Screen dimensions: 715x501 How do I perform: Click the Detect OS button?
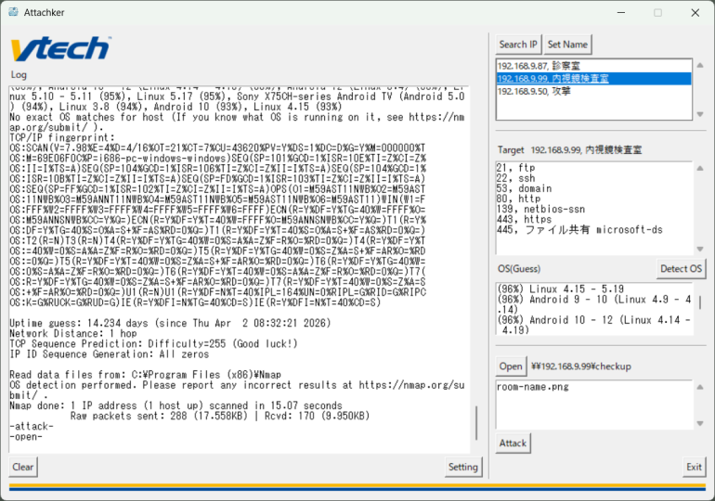pos(681,269)
